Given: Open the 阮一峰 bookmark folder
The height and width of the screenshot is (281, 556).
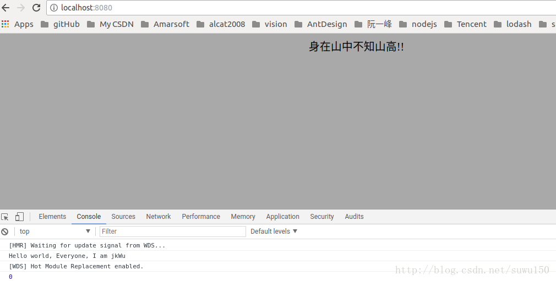Looking at the screenshot, I should [373, 24].
